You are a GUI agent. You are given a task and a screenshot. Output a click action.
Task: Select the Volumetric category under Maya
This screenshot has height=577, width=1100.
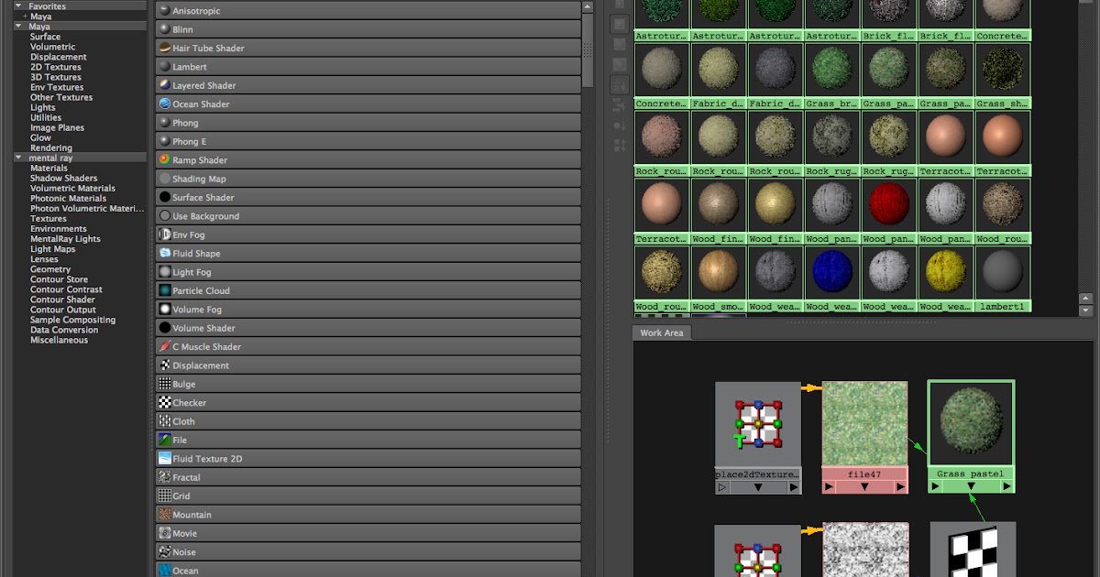pos(53,47)
